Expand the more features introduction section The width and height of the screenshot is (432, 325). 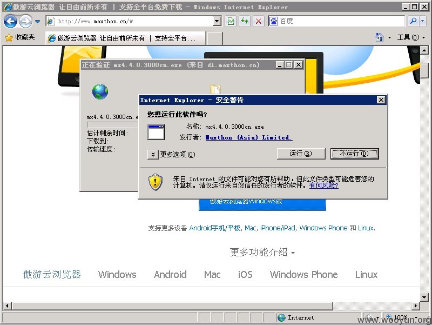262,252
